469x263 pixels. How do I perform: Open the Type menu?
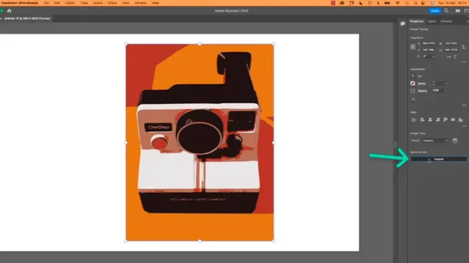click(84, 3)
